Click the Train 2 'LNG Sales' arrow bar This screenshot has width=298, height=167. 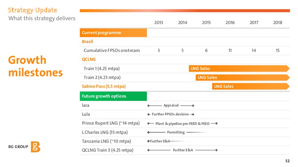pyautogui.click(x=243, y=78)
